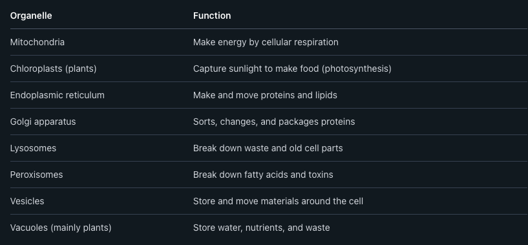The width and height of the screenshot is (528, 245).
Task: Select the Endoplasmic reticulum cell
Action: (58, 96)
